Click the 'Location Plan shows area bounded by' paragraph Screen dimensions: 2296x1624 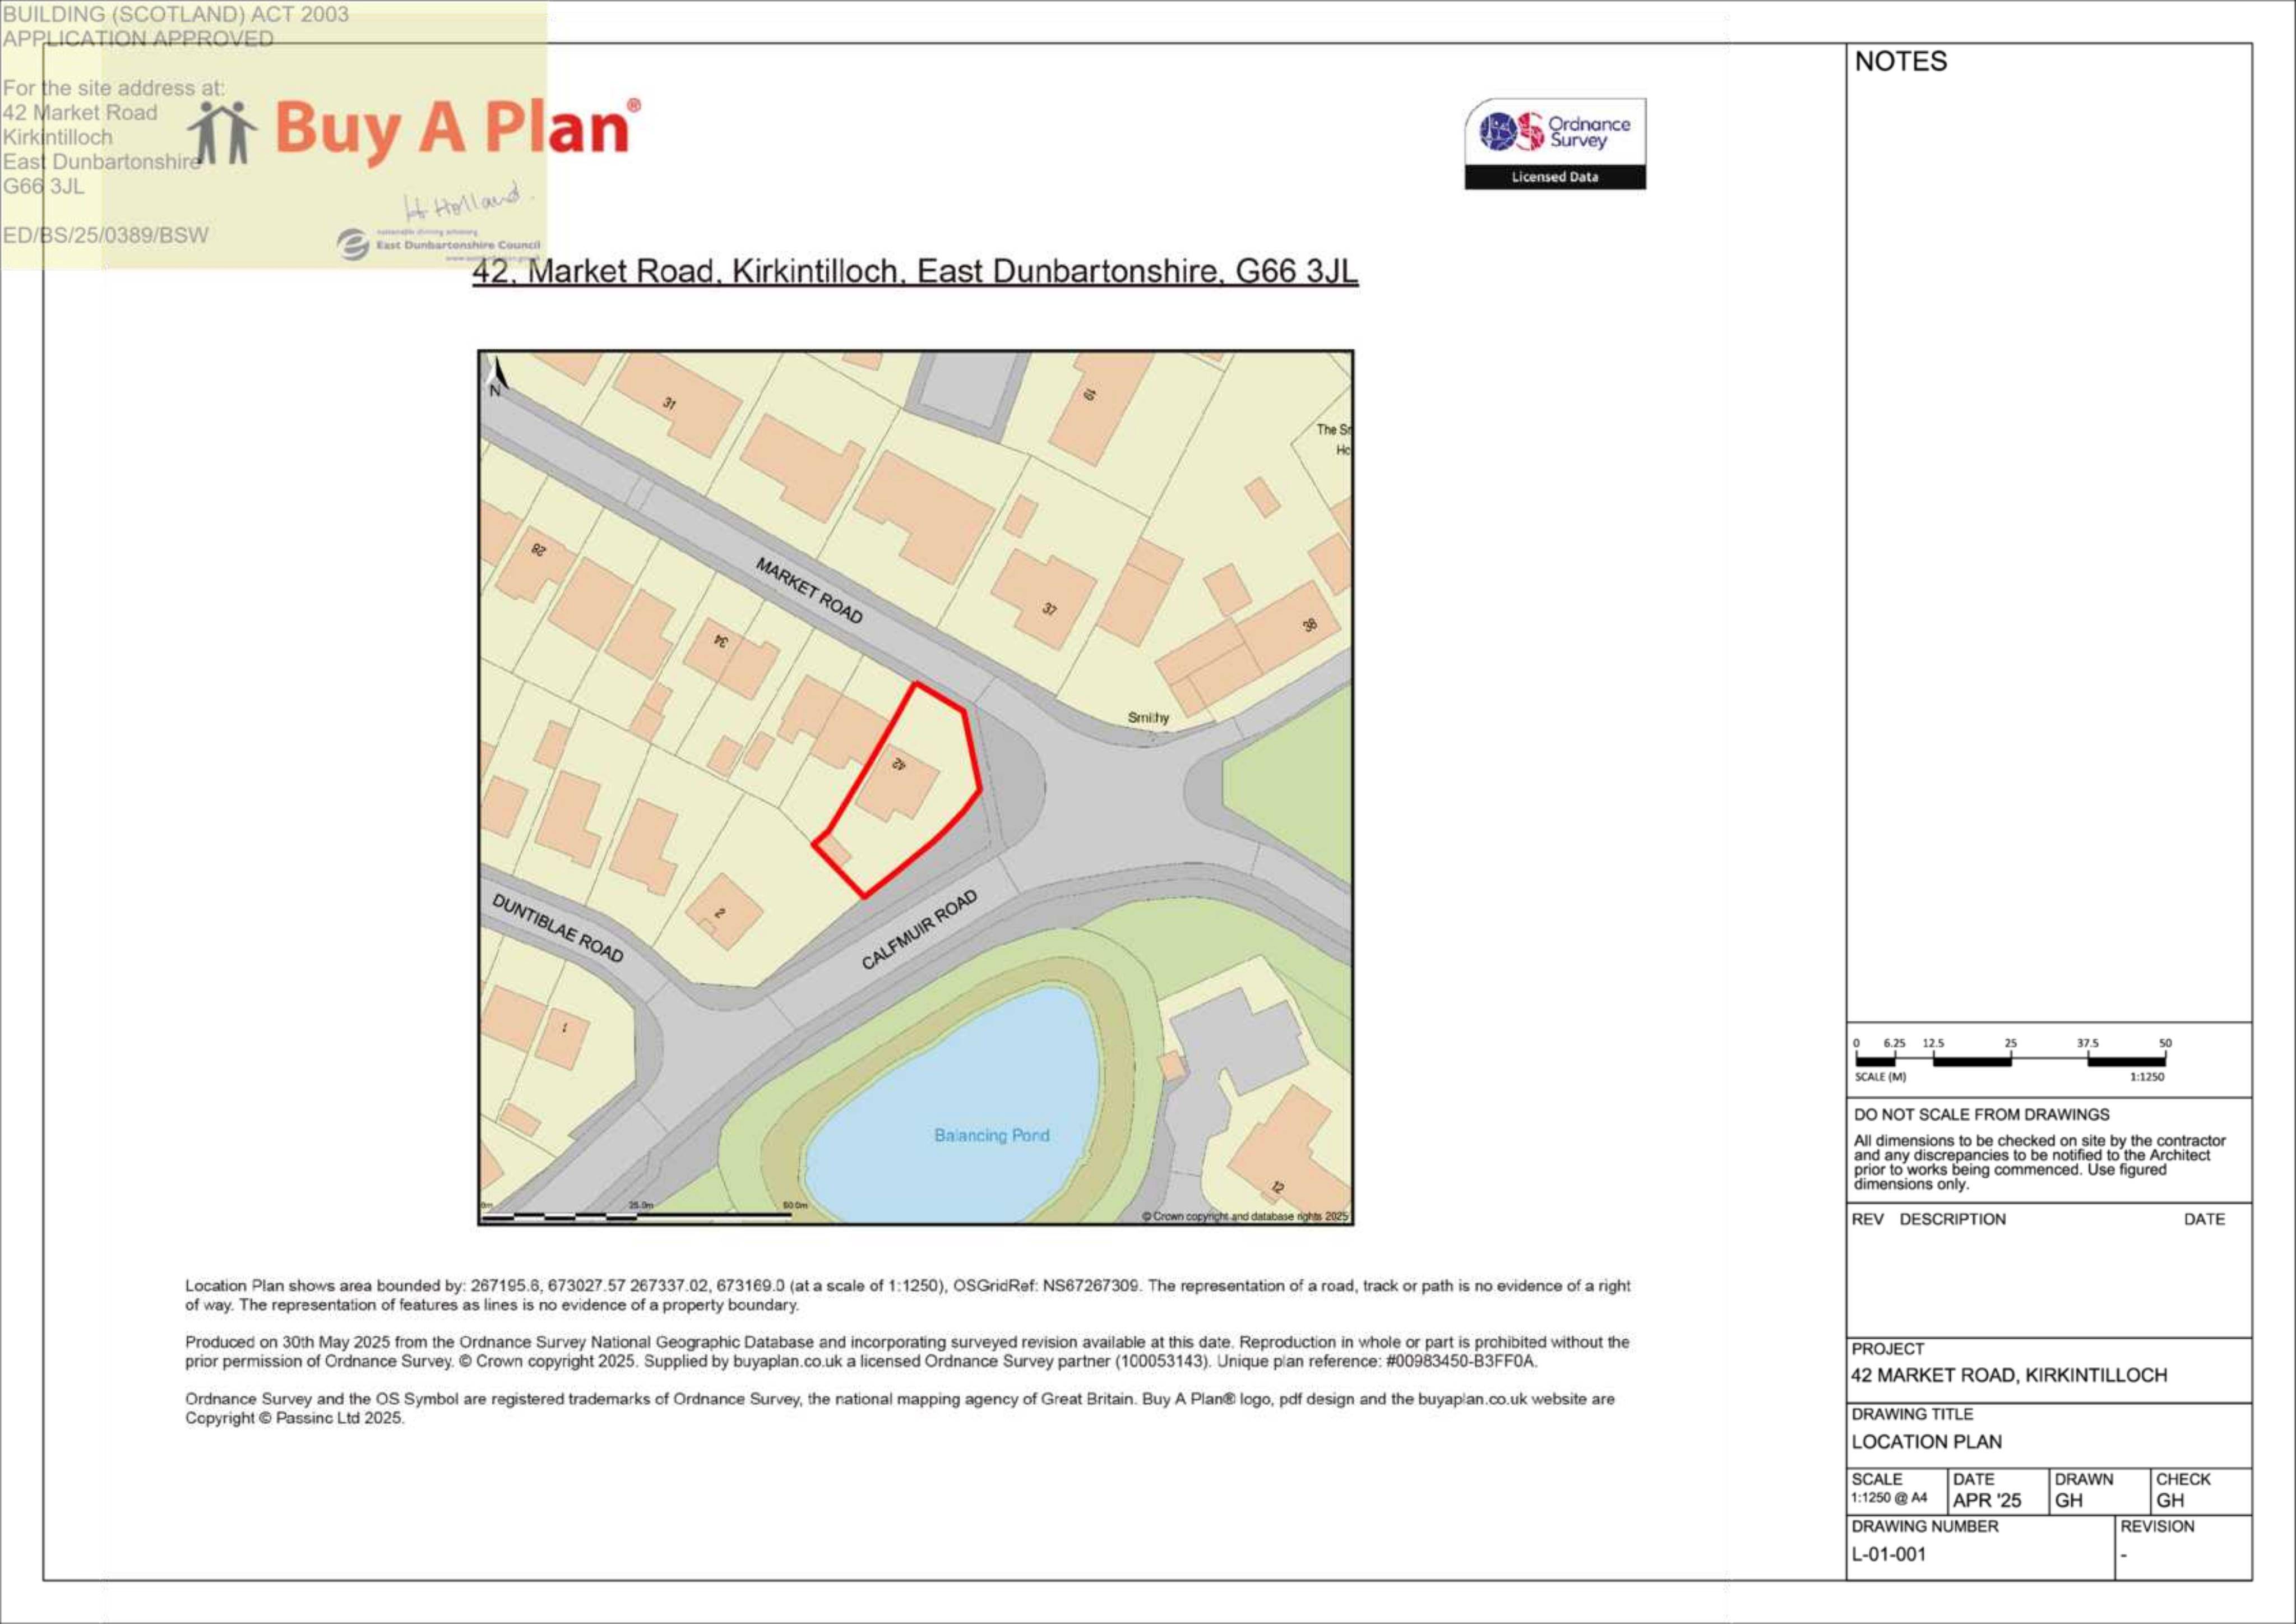(907, 1295)
